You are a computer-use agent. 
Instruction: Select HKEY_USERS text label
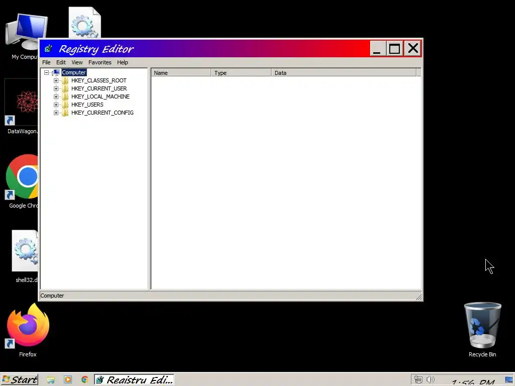click(x=88, y=105)
